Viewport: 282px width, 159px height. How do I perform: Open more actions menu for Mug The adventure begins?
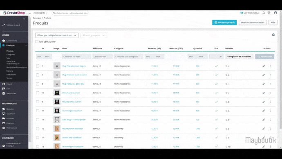[271, 66]
